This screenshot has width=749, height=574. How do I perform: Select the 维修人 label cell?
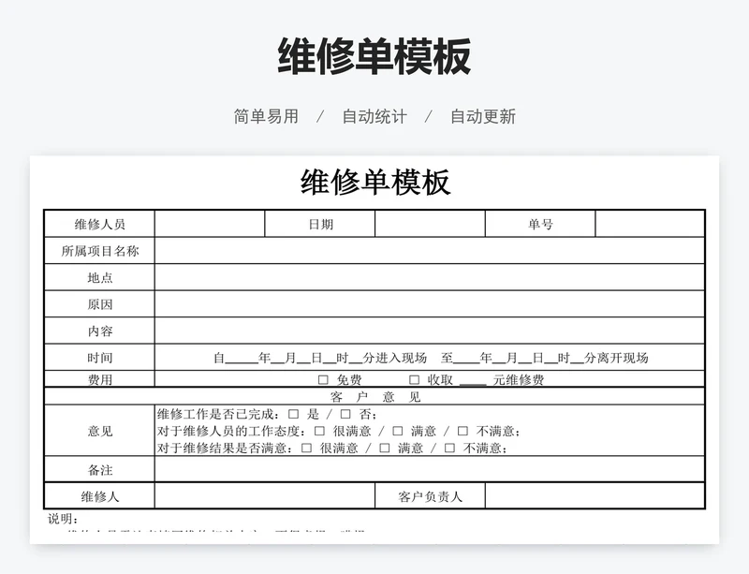[x=100, y=496]
